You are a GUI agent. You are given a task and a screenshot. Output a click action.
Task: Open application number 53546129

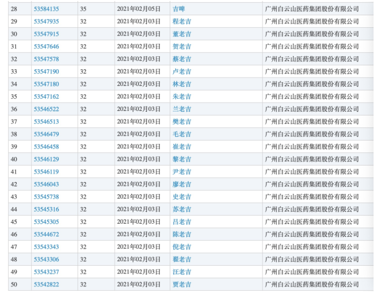(46, 159)
